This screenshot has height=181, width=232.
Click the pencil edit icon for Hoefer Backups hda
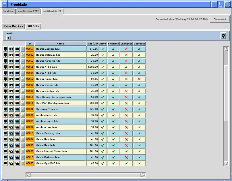pyautogui.click(x=5, y=49)
